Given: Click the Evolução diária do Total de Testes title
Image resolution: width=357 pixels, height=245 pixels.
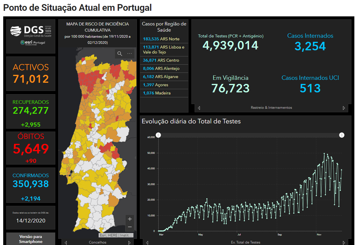Looking at the screenshot, I should tap(191, 121).
